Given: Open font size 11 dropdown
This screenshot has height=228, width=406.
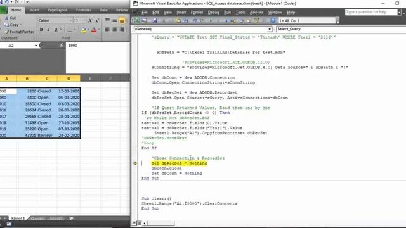Looking at the screenshot, I should coord(84,20).
